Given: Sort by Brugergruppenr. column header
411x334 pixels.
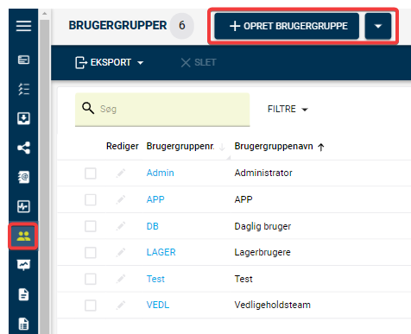Looking at the screenshot, I should pyautogui.click(x=180, y=146).
